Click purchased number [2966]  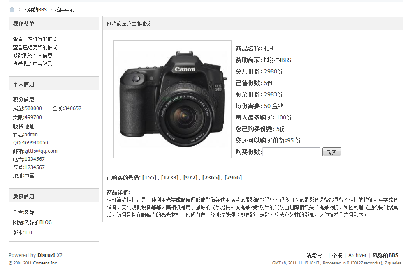[x=233, y=178]
